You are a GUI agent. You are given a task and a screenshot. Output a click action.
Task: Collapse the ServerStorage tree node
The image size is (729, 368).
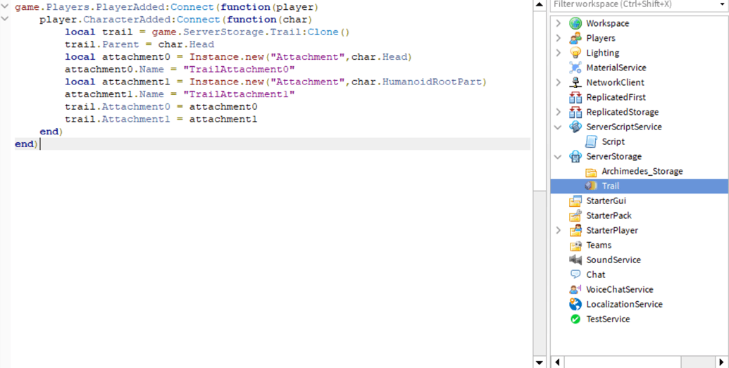pyautogui.click(x=559, y=157)
